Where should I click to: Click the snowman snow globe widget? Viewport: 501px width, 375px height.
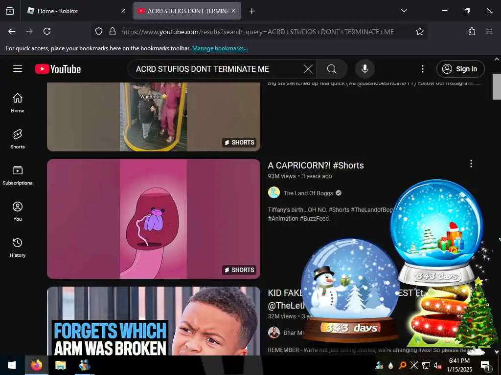[350, 290]
